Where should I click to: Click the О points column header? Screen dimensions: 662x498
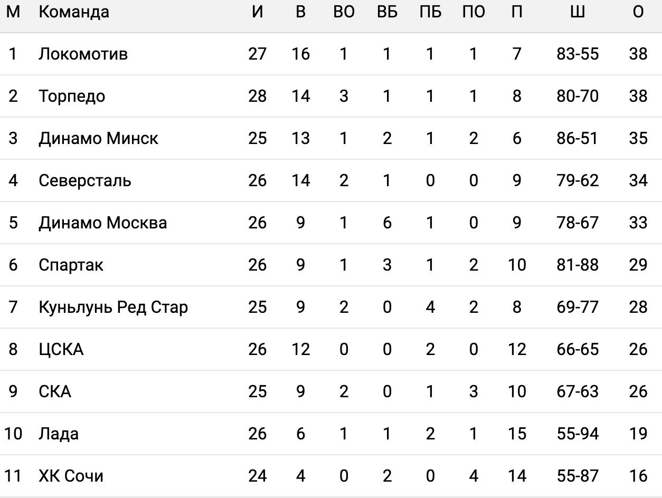[638, 12]
